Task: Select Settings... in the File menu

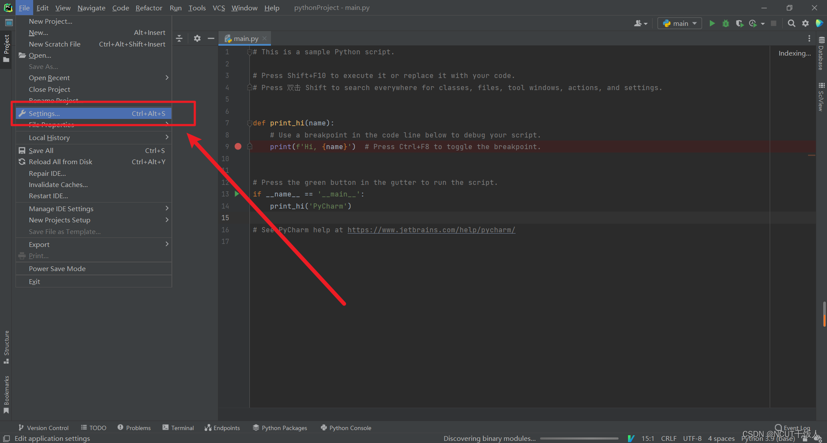Action: [94, 113]
